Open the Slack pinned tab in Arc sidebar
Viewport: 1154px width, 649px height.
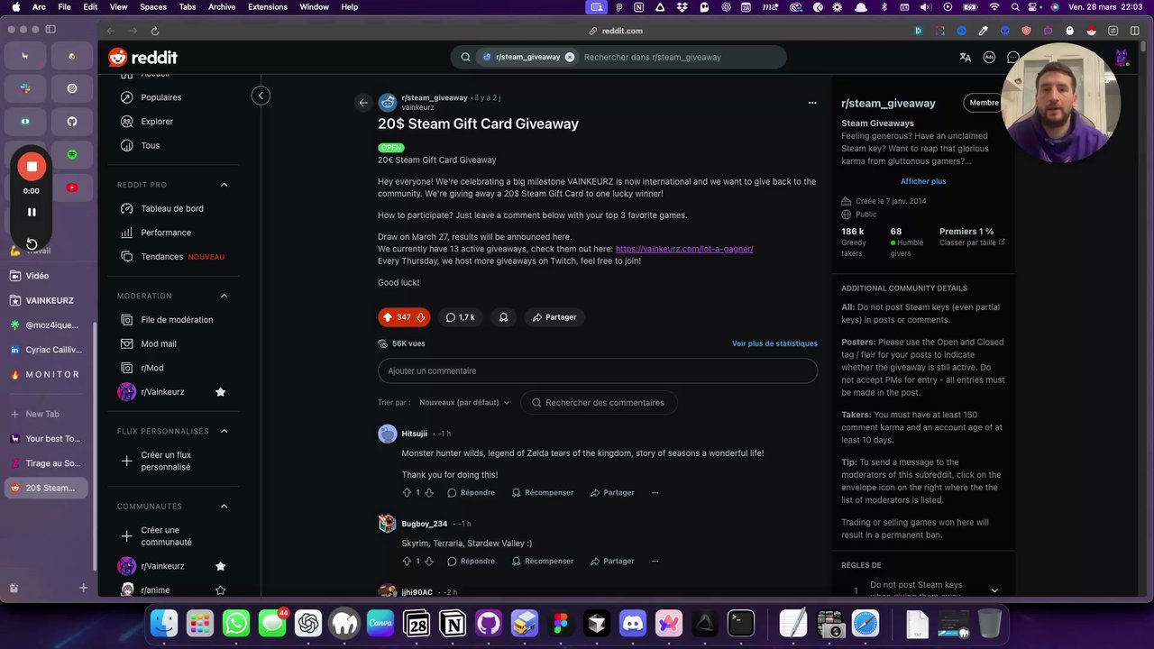(25, 88)
